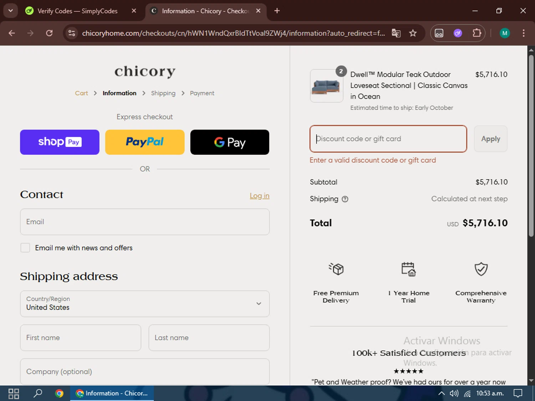Bookmark this page with the star icon
535x401 pixels.
pos(413,33)
